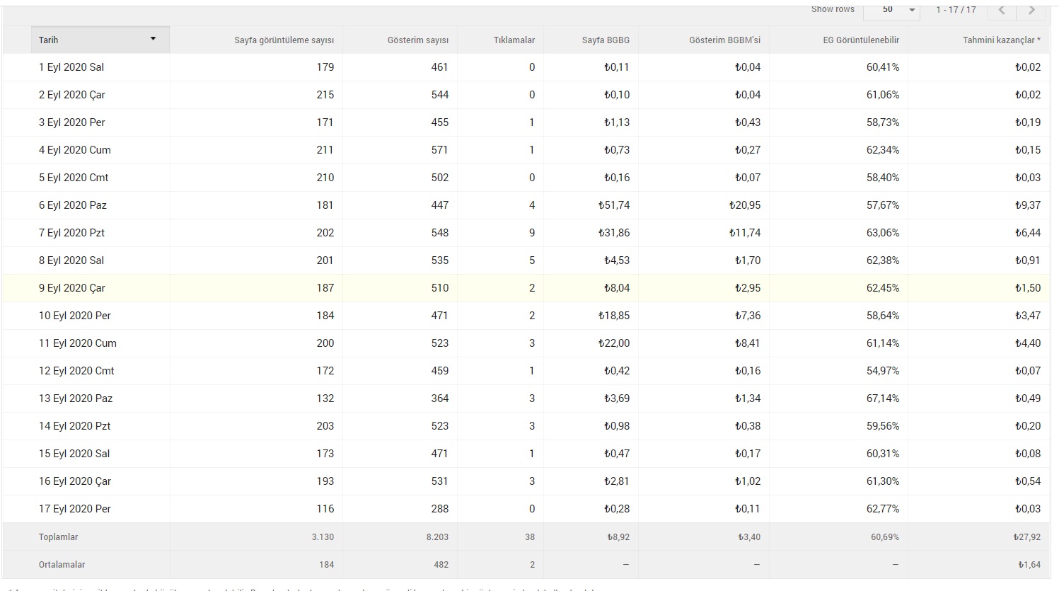Viewport: 1059px width, 591px height.
Task: Click the ₺51,74 Sayfa BGBG value
Action: coord(613,205)
